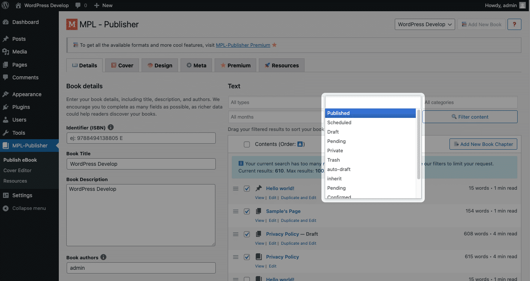Image resolution: width=530 pixels, height=281 pixels.
Task: Open the WordPress Develop book selector dropdown
Action: (x=425, y=24)
